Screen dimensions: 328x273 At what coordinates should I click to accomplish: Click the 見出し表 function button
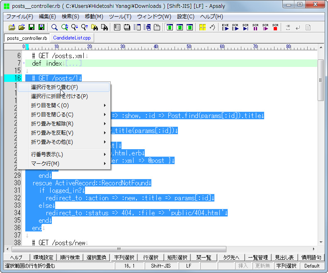(284, 258)
